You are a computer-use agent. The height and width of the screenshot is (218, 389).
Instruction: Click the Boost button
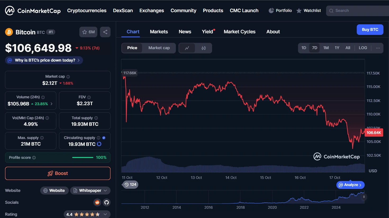[58, 173]
